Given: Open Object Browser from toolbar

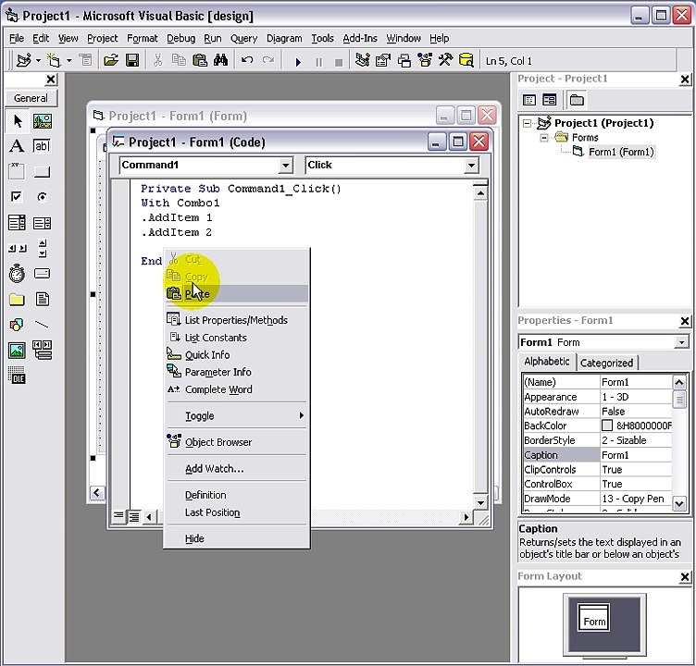Looking at the screenshot, I should 425,60.
